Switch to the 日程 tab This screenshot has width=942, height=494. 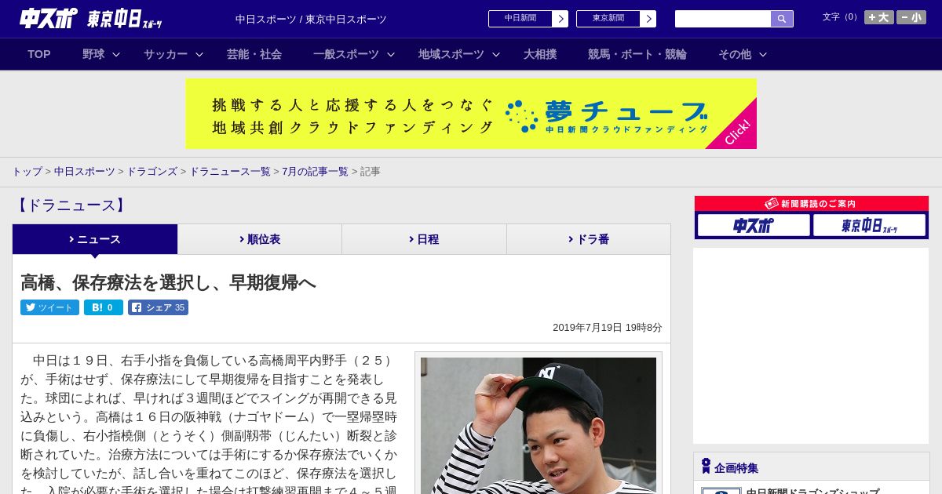pos(424,239)
